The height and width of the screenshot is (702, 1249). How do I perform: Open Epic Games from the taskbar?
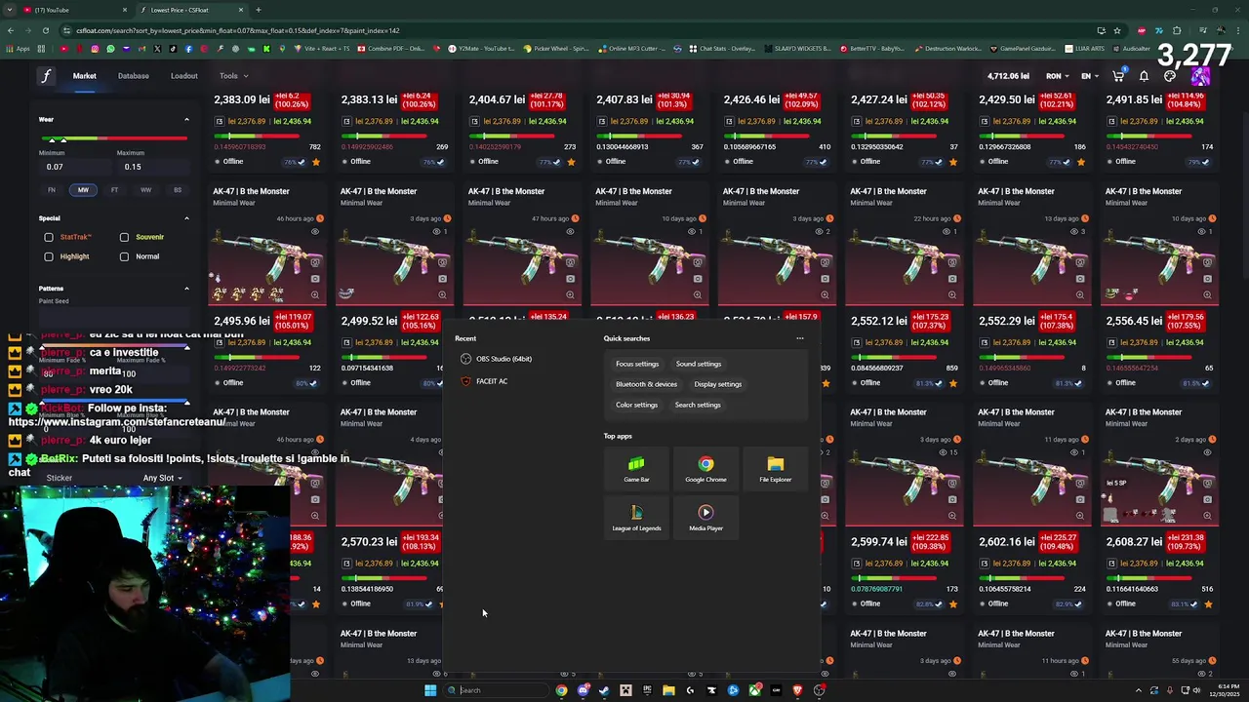(x=647, y=690)
